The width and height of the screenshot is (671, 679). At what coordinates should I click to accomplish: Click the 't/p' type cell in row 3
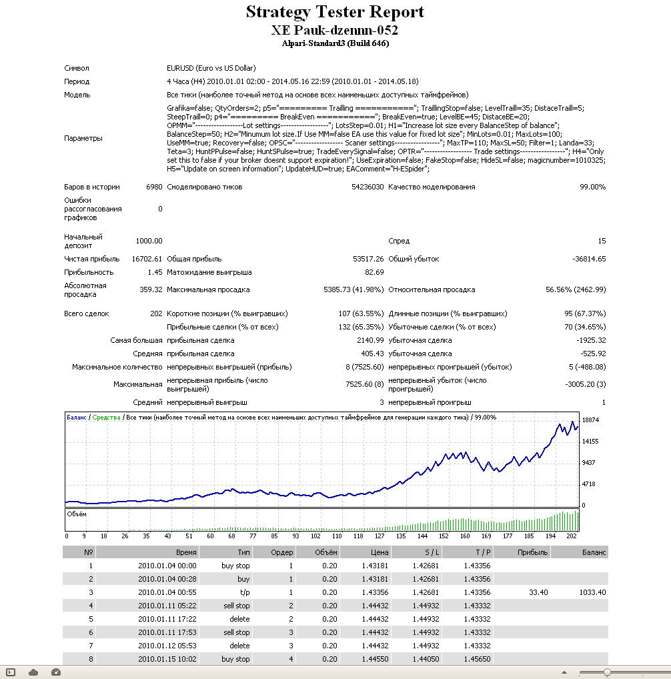(x=245, y=592)
